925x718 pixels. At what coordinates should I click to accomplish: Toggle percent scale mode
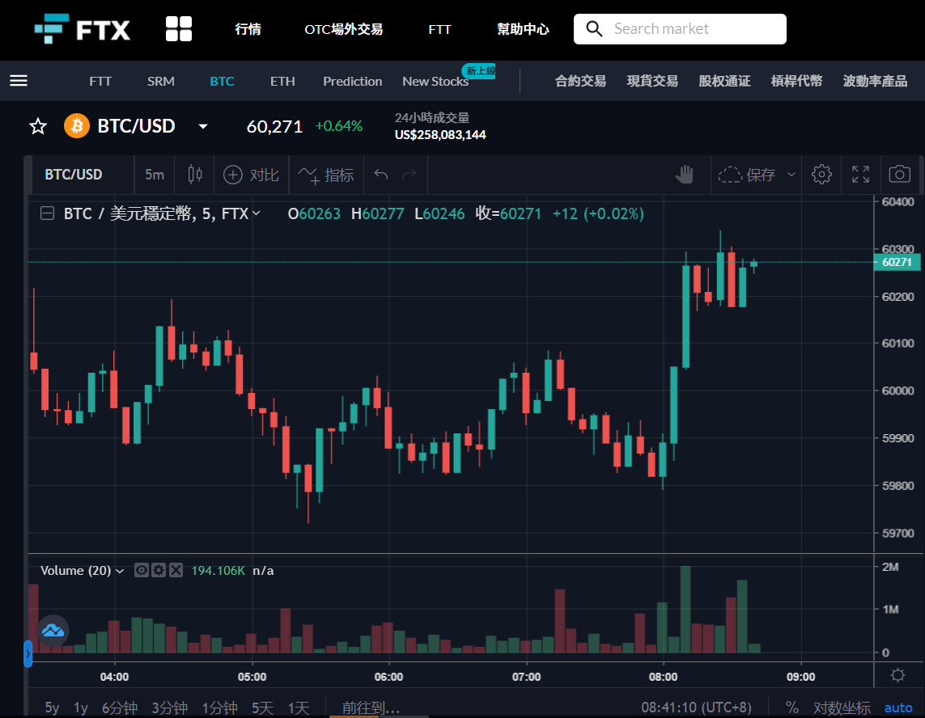[x=791, y=707]
